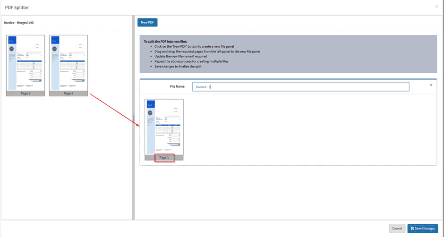Screen dimensions: 444x237
Task: Click the 'File Name' label
Action: (x=177, y=87)
